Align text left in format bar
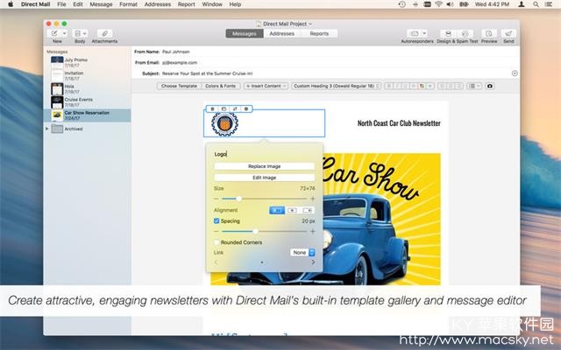561x350 pixels. pyautogui.click(x=443, y=86)
